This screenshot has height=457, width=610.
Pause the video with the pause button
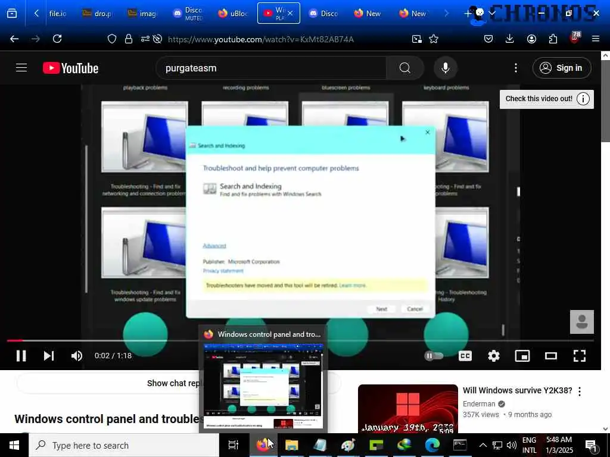[x=21, y=356]
